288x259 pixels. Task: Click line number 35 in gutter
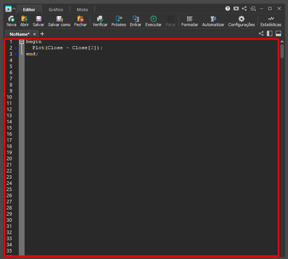pyautogui.click(x=9, y=251)
